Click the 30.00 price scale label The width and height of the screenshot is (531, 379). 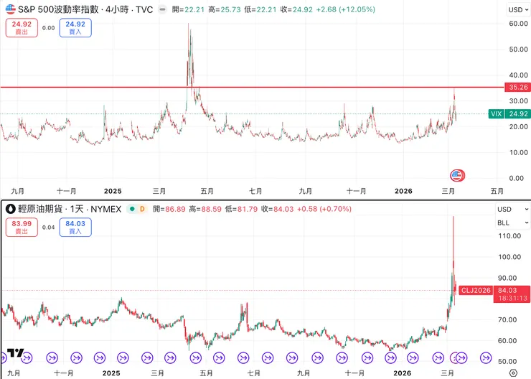(x=518, y=101)
